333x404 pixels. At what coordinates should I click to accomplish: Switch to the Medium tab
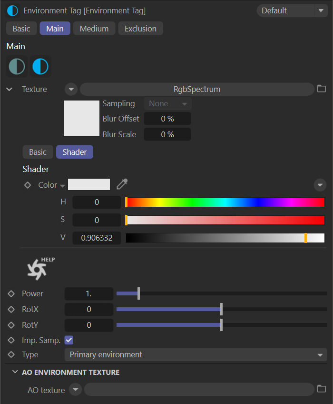(94, 29)
